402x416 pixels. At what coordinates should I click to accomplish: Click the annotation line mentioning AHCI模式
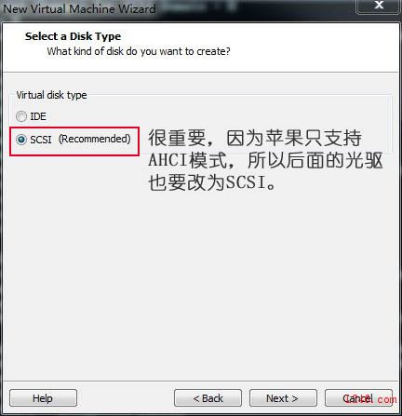click(265, 160)
